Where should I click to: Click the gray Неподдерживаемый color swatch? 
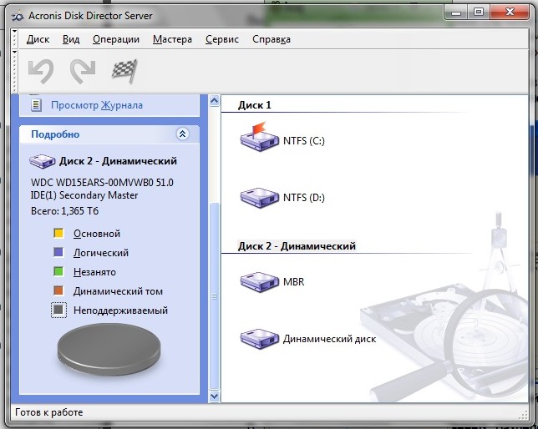coord(58,310)
